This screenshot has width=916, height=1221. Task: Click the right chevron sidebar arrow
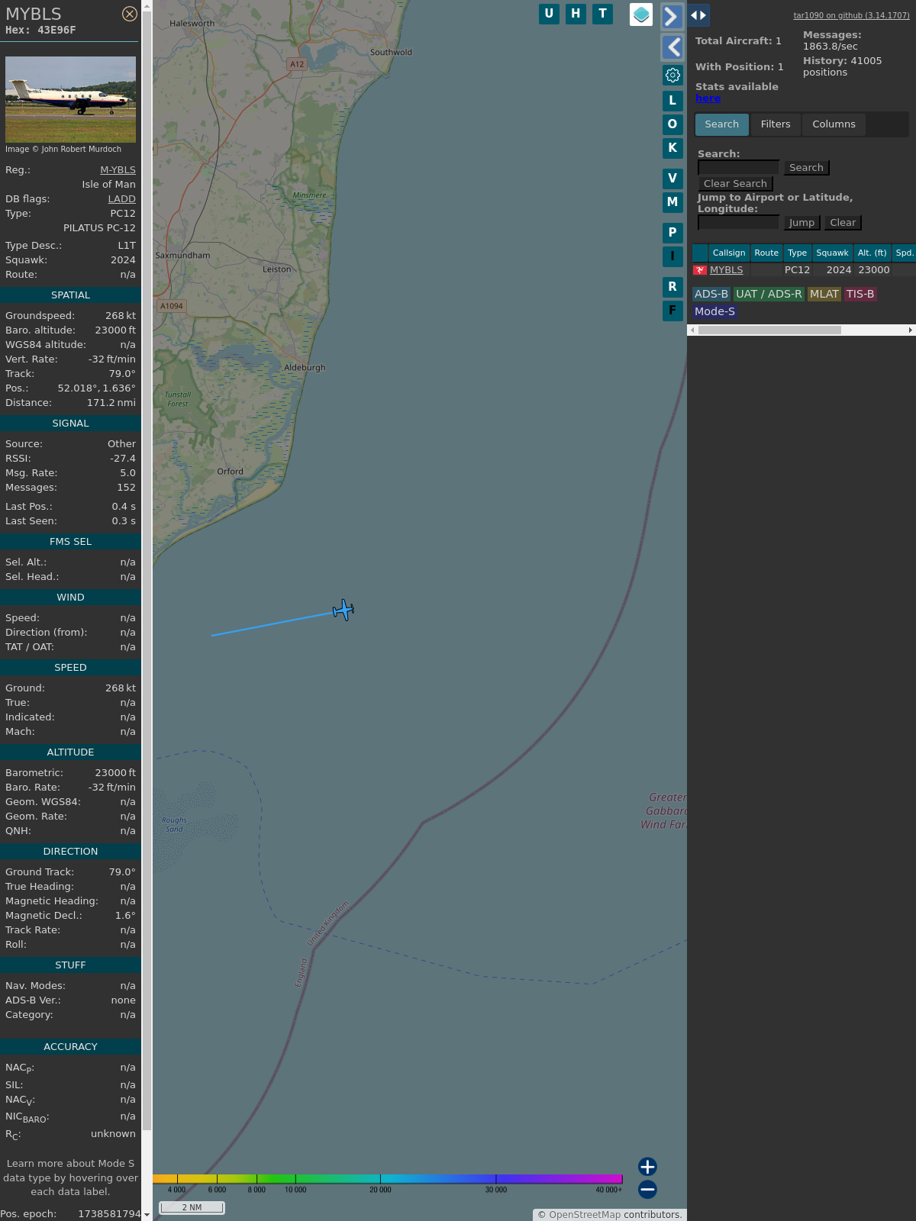(x=672, y=17)
